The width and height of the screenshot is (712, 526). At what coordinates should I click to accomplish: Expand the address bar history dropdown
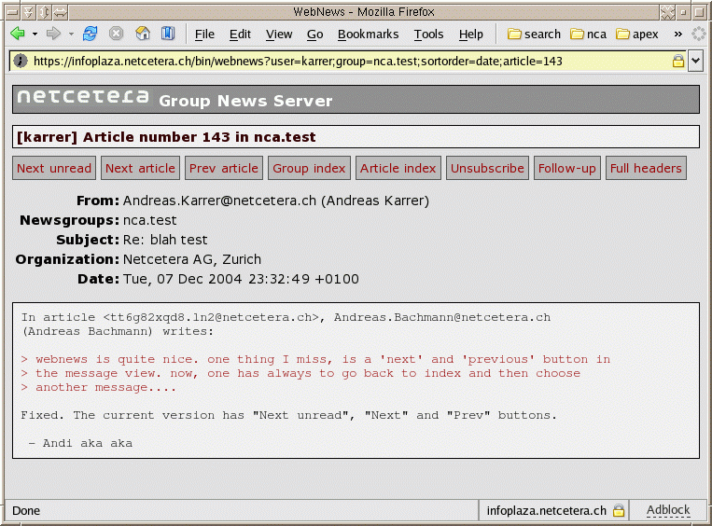(x=695, y=61)
